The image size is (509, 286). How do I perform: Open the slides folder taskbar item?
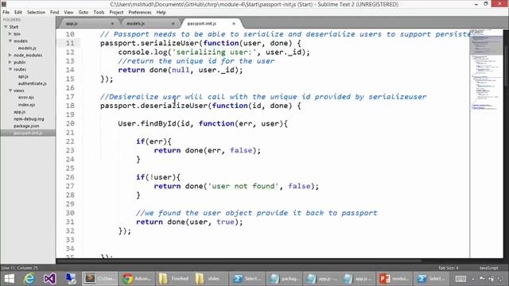[209, 279]
